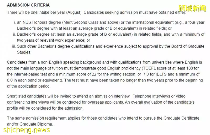Click the text "Telephone interviews or video"
The height and width of the screenshot is (135, 210).
click(159, 96)
